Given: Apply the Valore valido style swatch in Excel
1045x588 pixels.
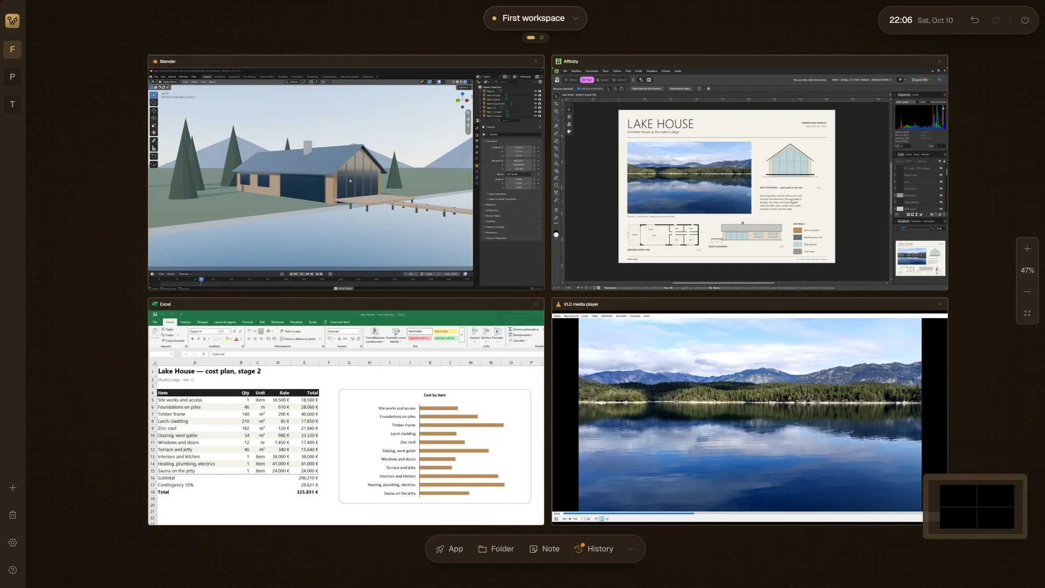Looking at the screenshot, I should point(446,338).
